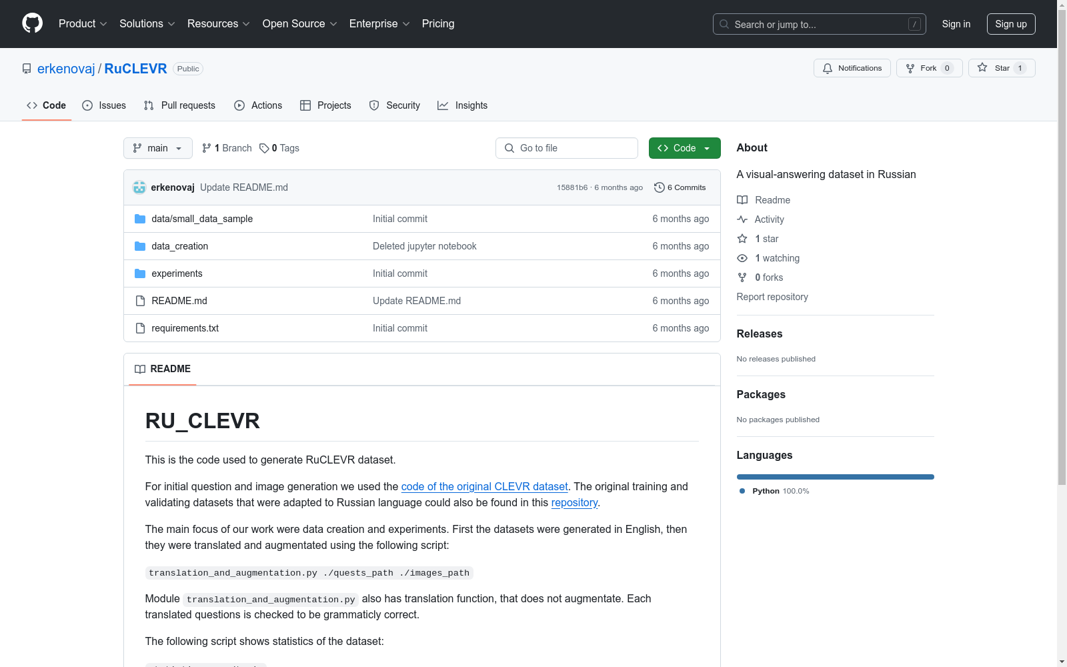Click the star icon beside 1 star
This screenshot has height=667, width=1067.
742,239
